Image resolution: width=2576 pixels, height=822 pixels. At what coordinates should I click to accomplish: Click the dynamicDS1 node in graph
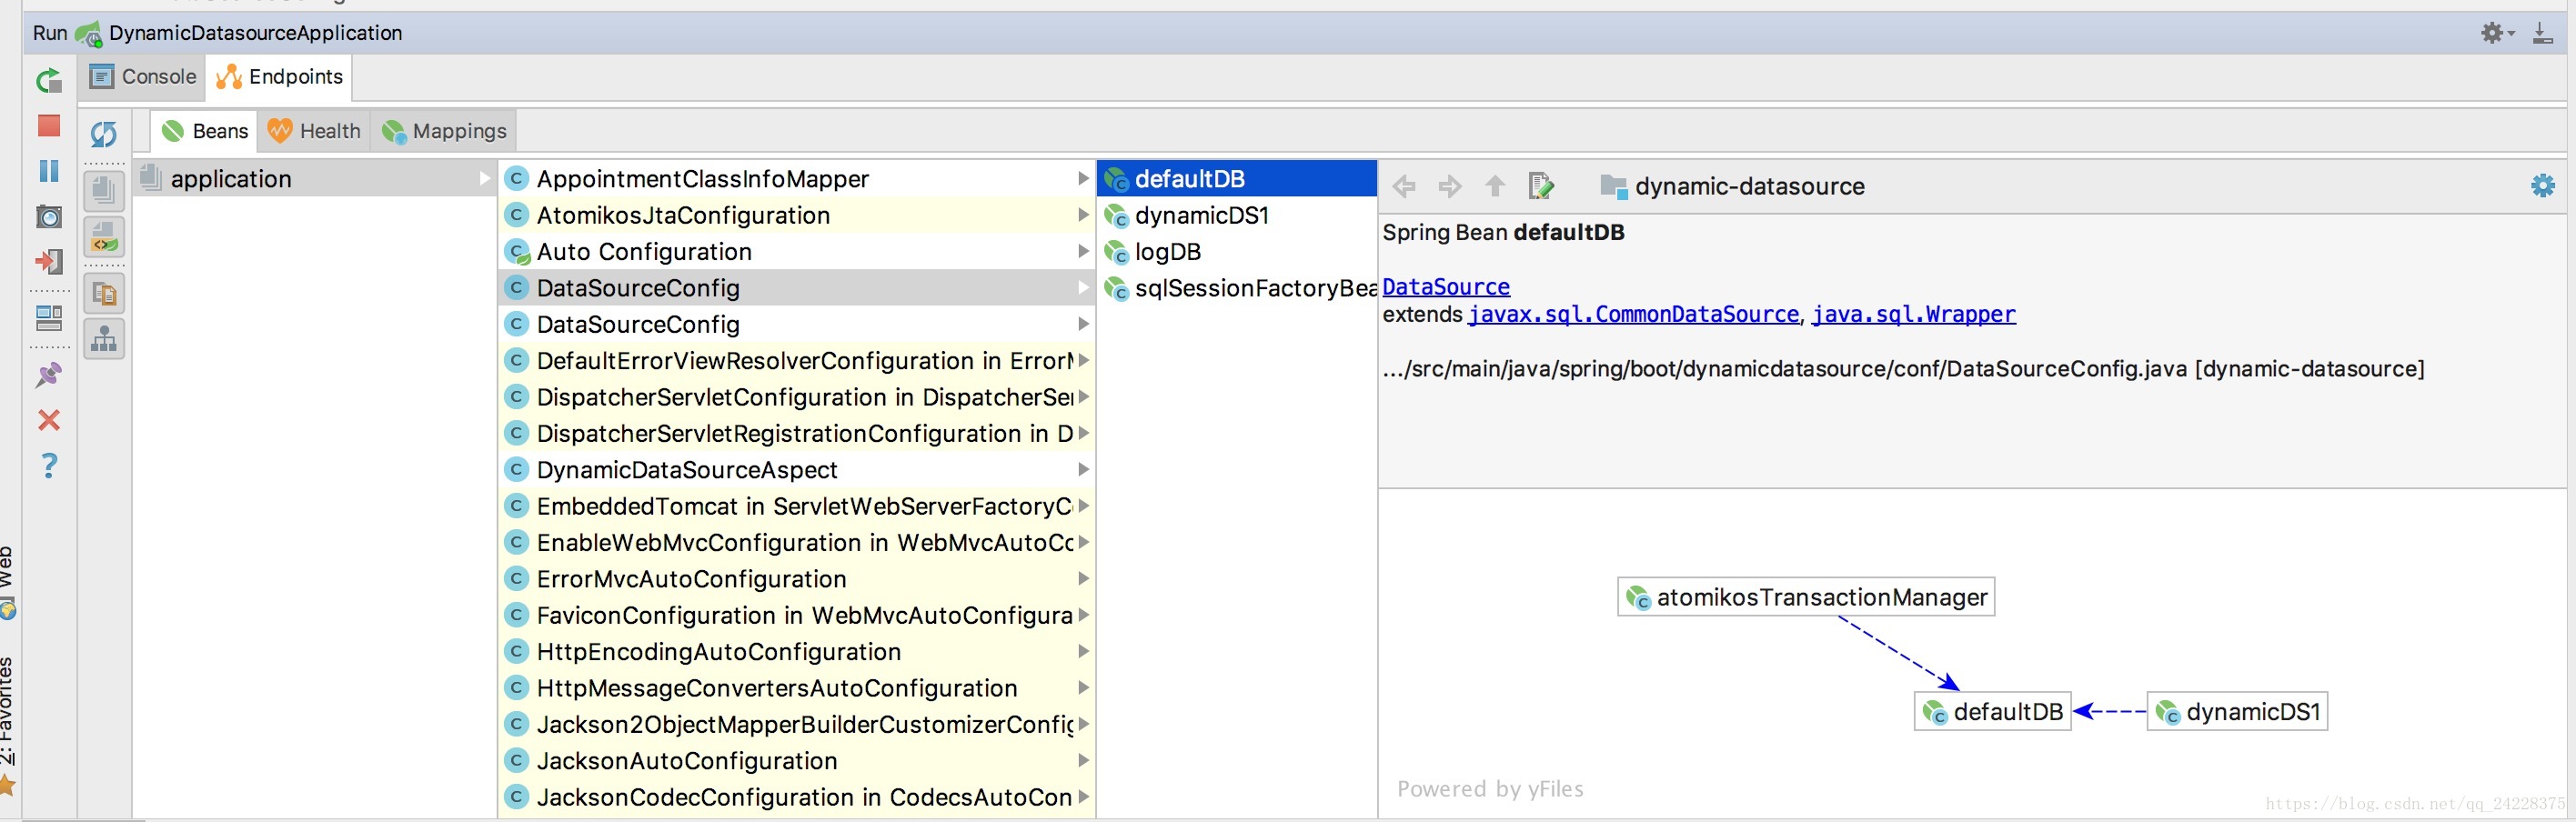pos(2237,711)
